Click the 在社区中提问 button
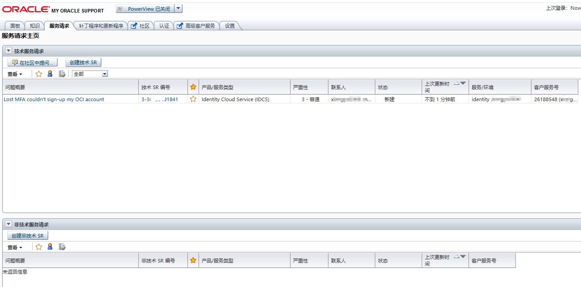This screenshot has width=581, height=287. pyautogui.click(x=33, y=63)
